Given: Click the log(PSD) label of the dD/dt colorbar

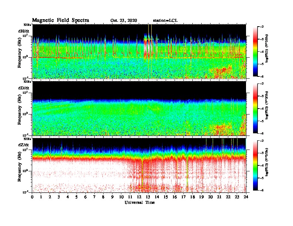Looking at the screenshot, I should point(267,105).
